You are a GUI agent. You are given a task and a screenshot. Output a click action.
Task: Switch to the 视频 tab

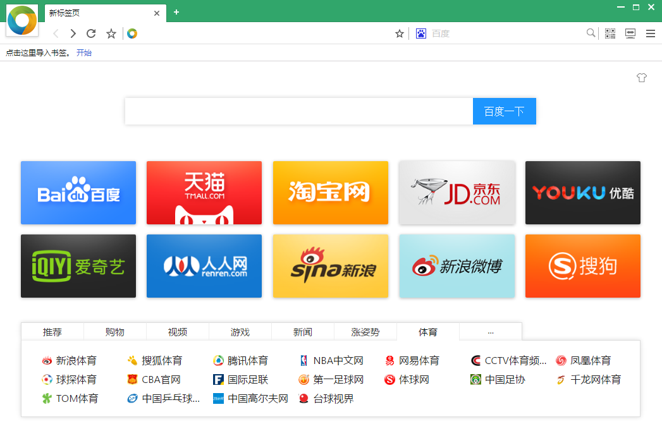[177, 332]
